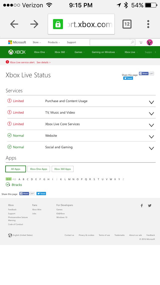Click Support in Microsoft top bar
This screenshot has height=285, width=160.
point(71,42)
